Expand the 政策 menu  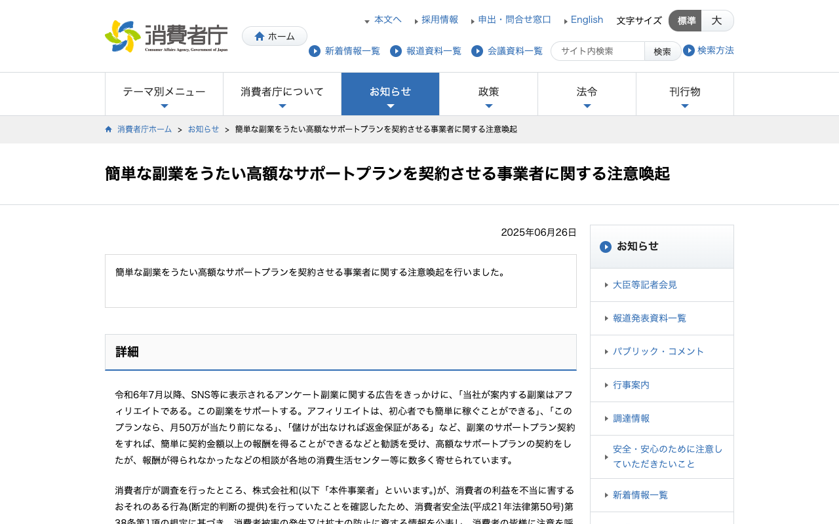click(488, 94)
